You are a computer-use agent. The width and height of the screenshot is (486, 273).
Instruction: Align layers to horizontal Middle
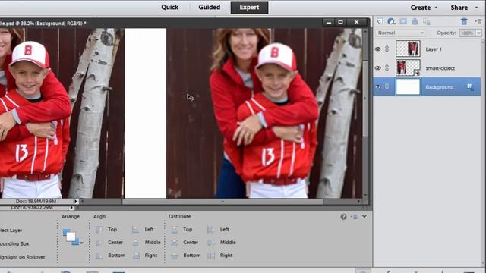(147, 243)
